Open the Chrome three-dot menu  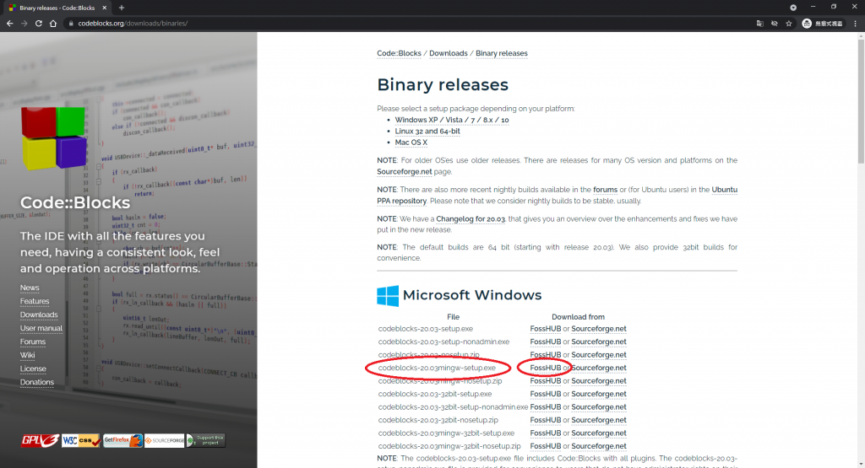point(855,23)
